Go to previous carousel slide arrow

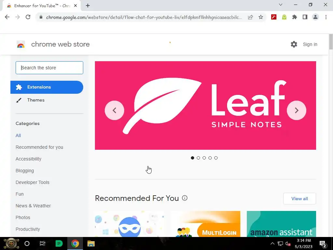pyautogui.click(x=114, y=110)
